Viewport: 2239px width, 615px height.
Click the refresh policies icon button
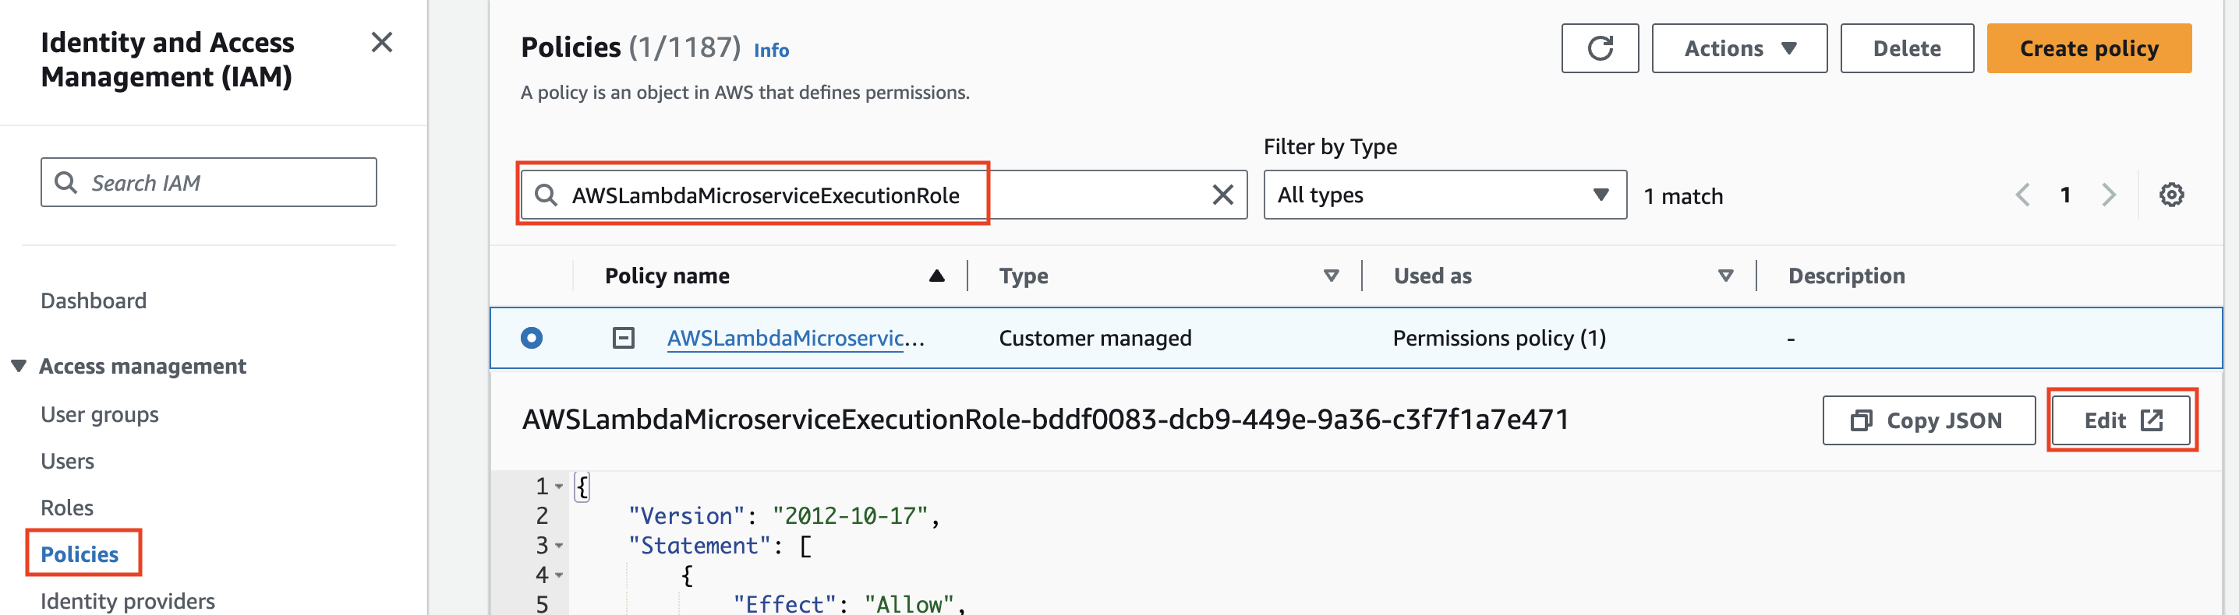[x=1599, y=48]
